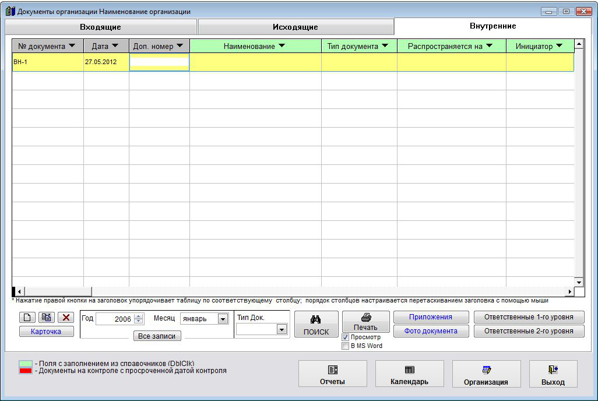Click the Все записи button

tap(157, 336)
